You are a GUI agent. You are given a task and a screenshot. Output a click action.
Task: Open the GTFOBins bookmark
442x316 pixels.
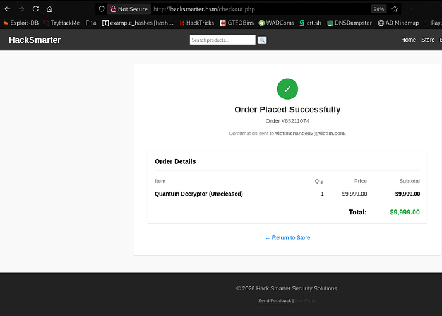click(x=237, y=23)
